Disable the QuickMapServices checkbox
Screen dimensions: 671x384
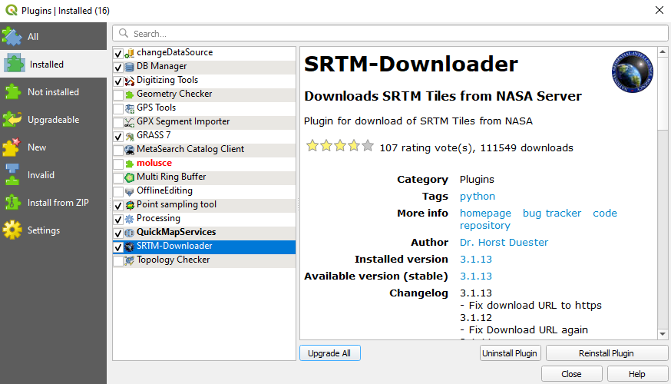[x=118, y=233]
